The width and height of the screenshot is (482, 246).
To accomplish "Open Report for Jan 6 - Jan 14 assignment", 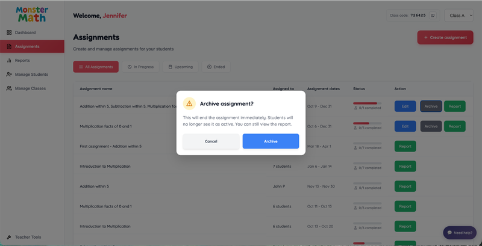I will tap(405, 166).
